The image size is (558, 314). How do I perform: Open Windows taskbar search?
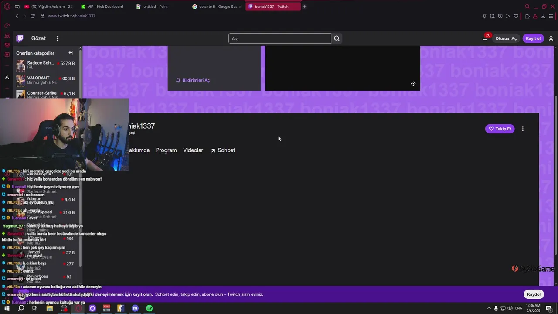point(21,308)
